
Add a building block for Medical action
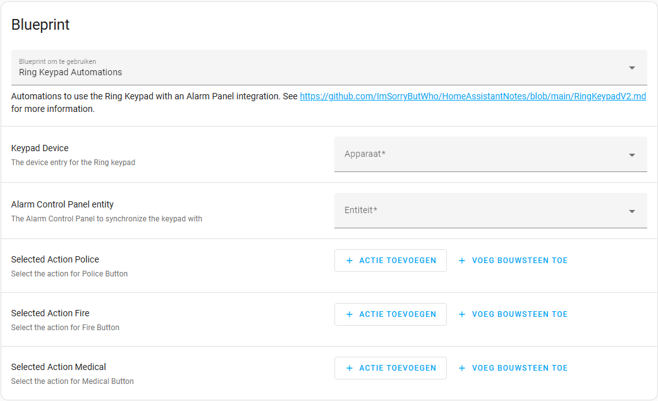(513, 368)
